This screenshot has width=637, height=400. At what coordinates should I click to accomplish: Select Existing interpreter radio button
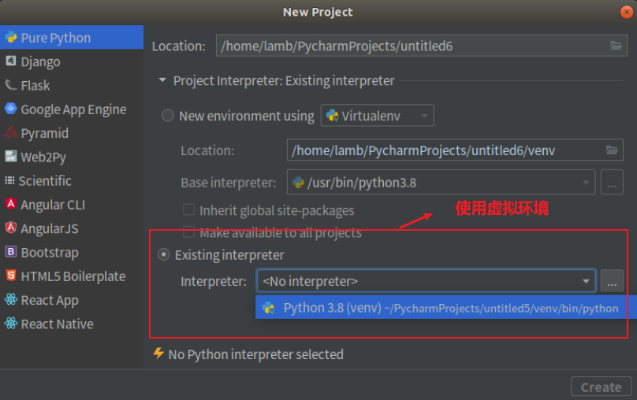(x=164, y=255)
